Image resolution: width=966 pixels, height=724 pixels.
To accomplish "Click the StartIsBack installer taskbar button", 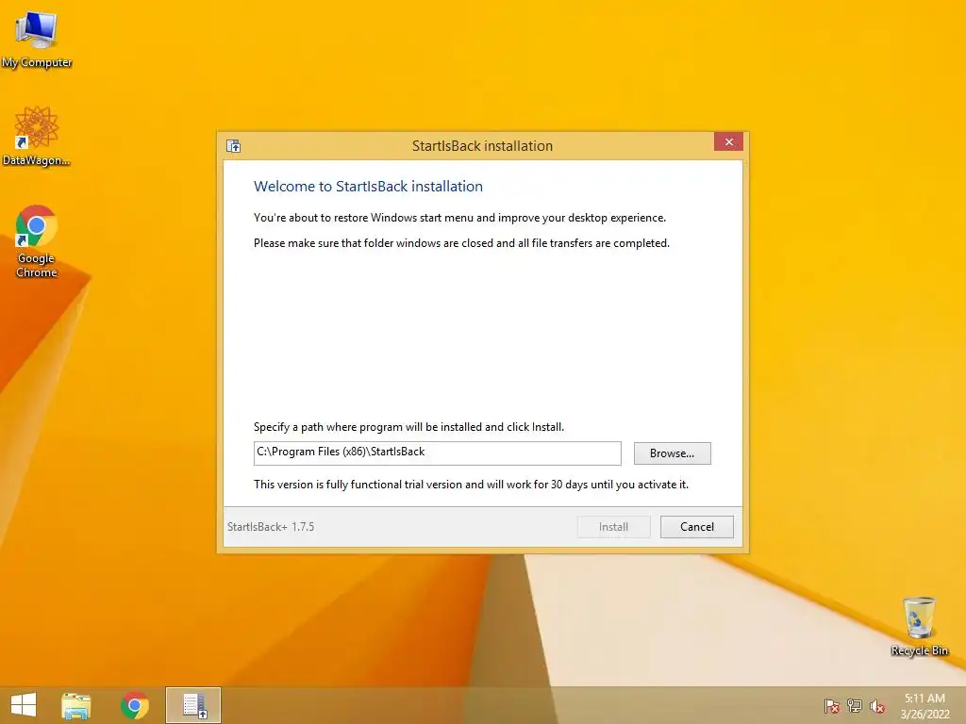I will pos(193,705).
